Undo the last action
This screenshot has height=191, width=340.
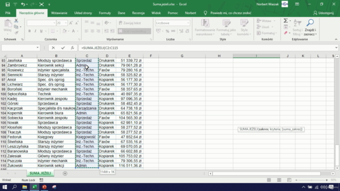tap(23, 4)
